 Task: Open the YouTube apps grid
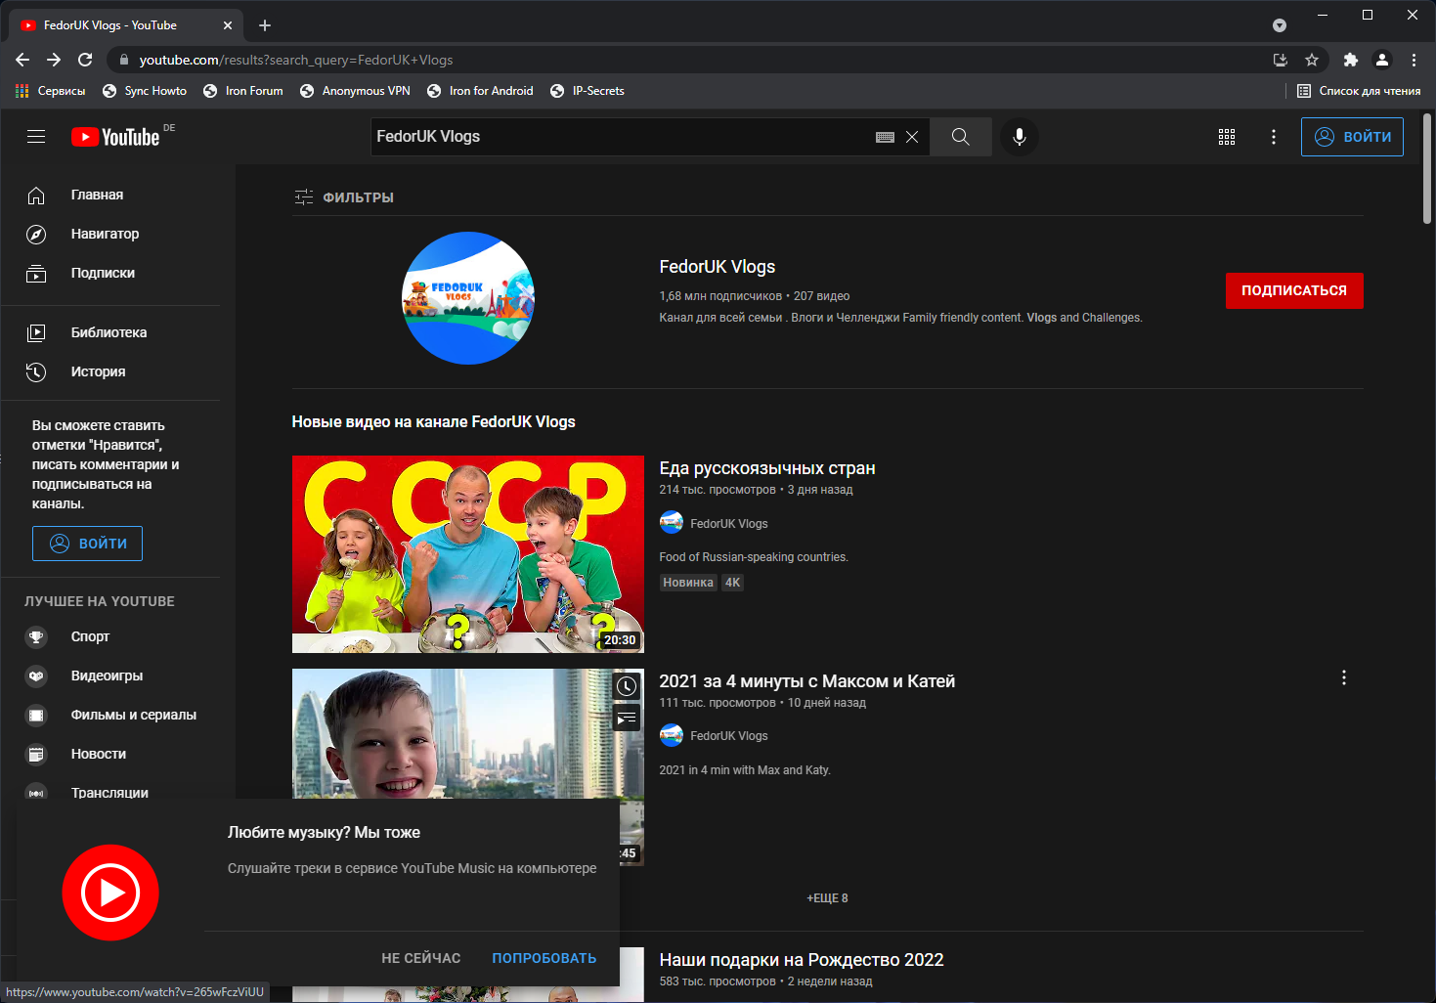1227,137
